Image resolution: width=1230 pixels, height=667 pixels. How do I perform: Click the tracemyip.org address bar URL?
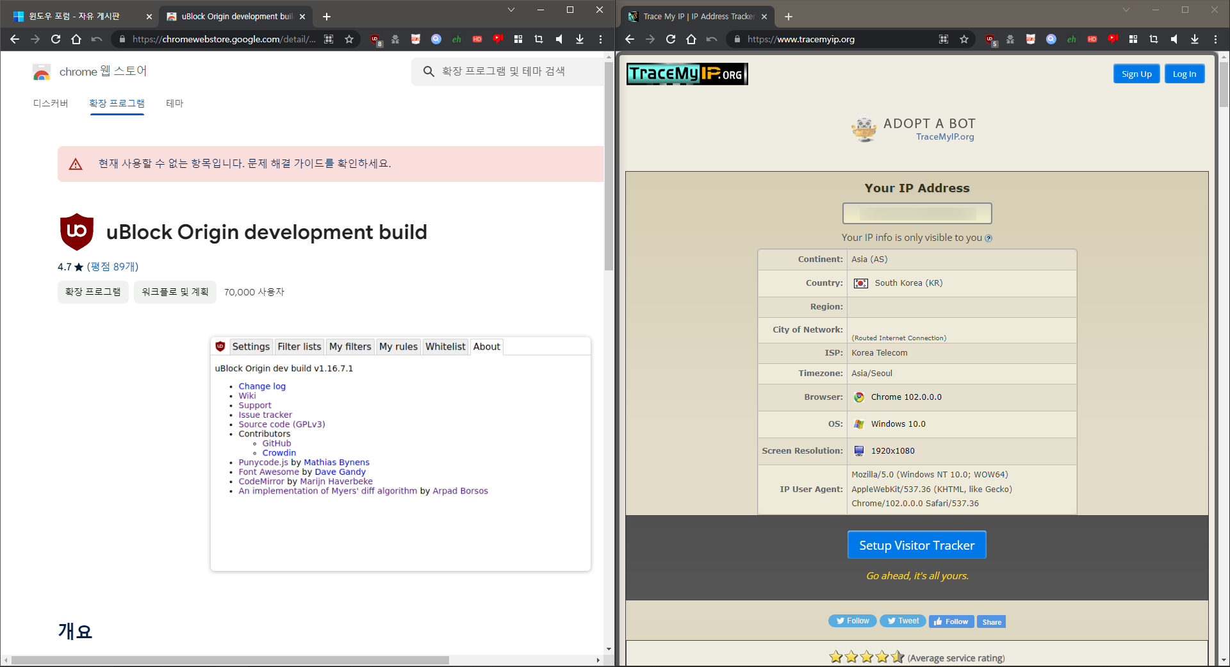(801, 39)
